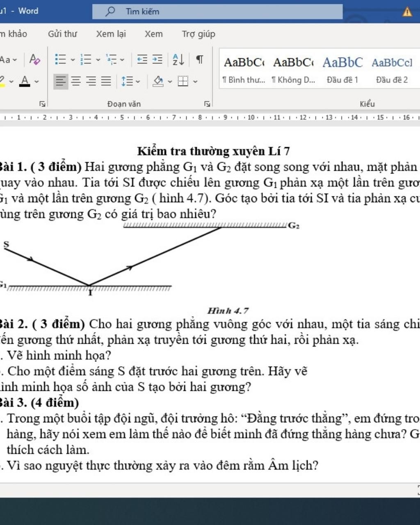Click the line spacing icon

tap(127, 81)
